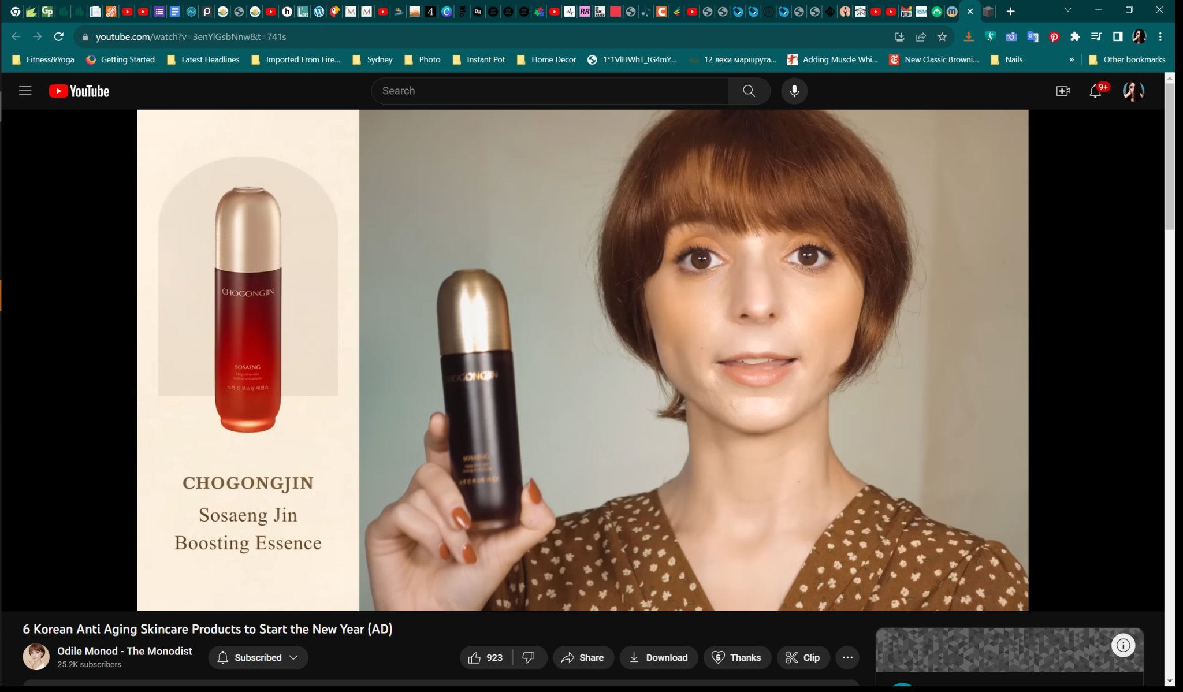The height and width of the screenshot is (692, 1183).
Task: Bookmark this page with the star icon
Action: [942, 36]
